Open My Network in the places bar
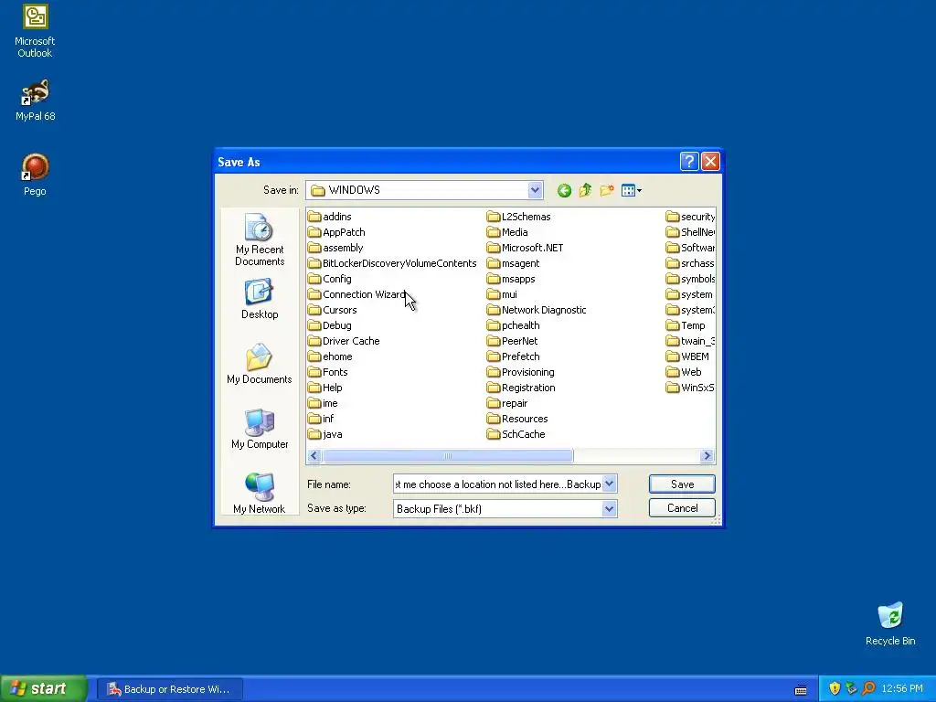 pyautogui.click(x=259, y=493)
